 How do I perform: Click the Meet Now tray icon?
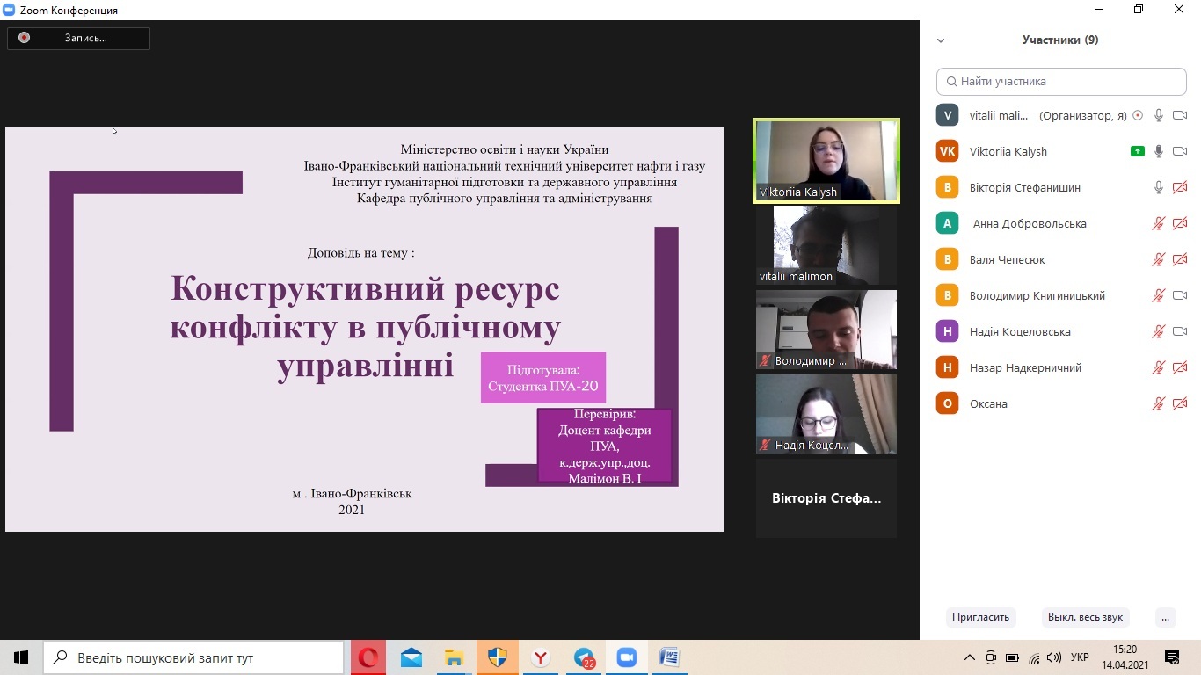click(991, 657)
